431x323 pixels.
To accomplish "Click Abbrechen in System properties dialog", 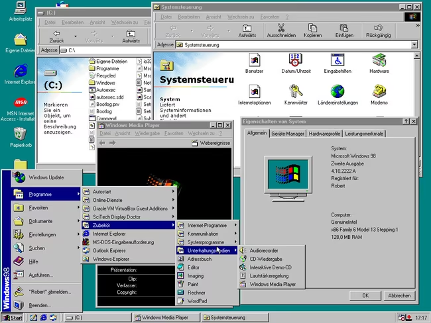I will click(x=399, y=296).
